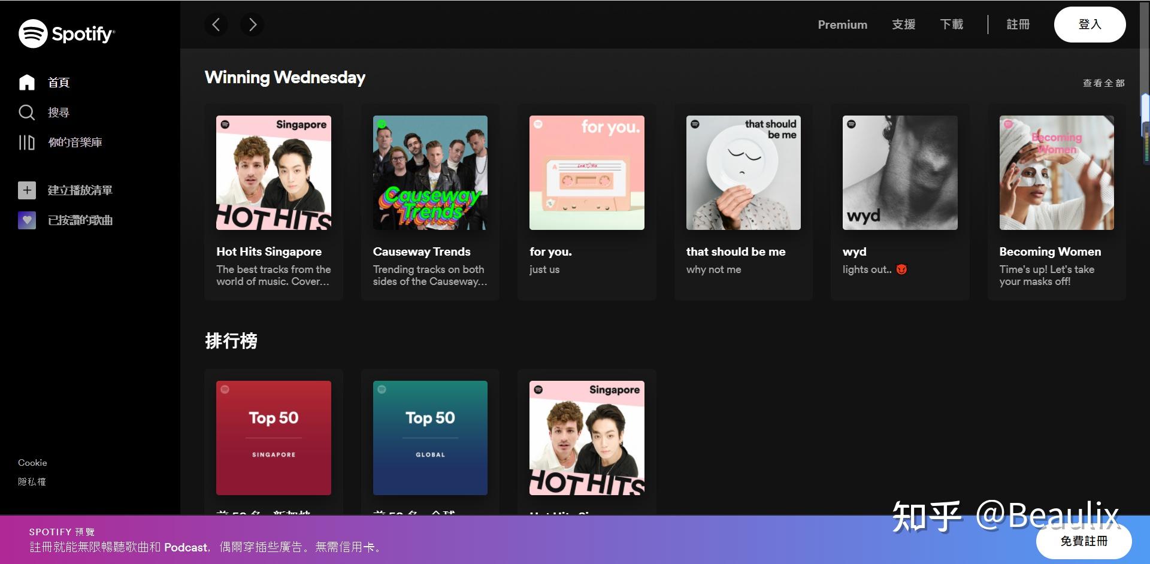Click the 搜尋 magnifier search icon

pyautogui.click(x=27, y=113)
